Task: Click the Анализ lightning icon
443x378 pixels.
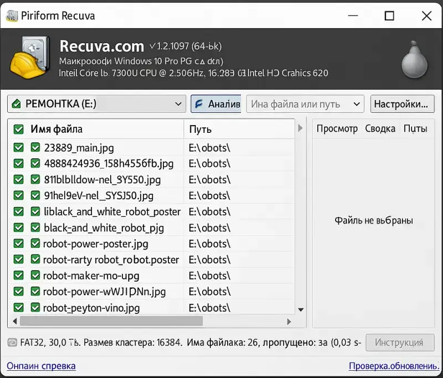Action: (x=198, y=103)
